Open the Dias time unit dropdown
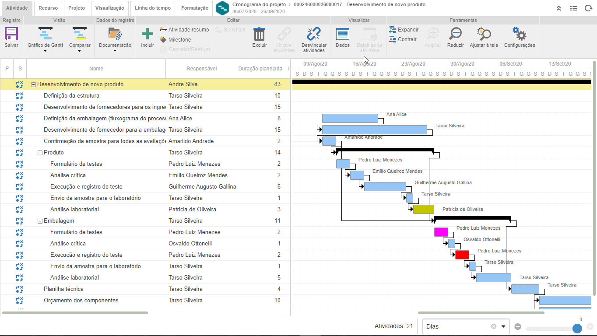Image resolution: width=597 pixels, height=336 pixels. click(503, 326)
